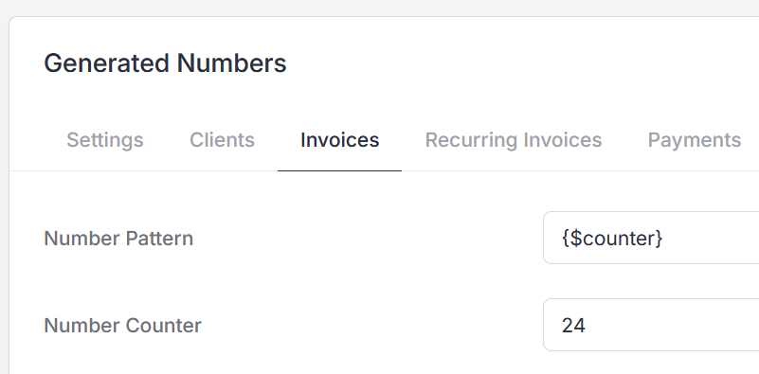Screen dimensions: 759x374
Task: Click the active underline beneath Invoices
Action: pyautogui.click(x=339, y=170)
